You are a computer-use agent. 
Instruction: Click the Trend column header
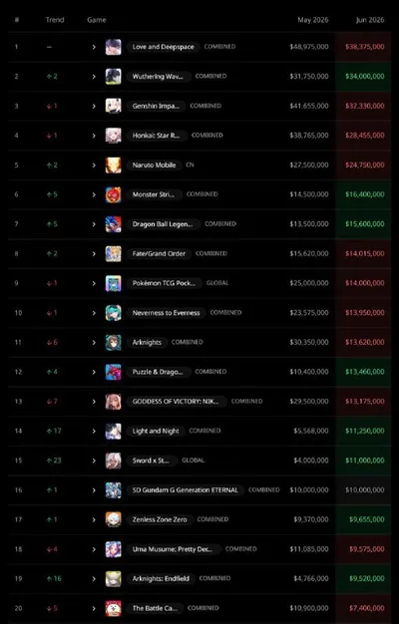(55, 20)
